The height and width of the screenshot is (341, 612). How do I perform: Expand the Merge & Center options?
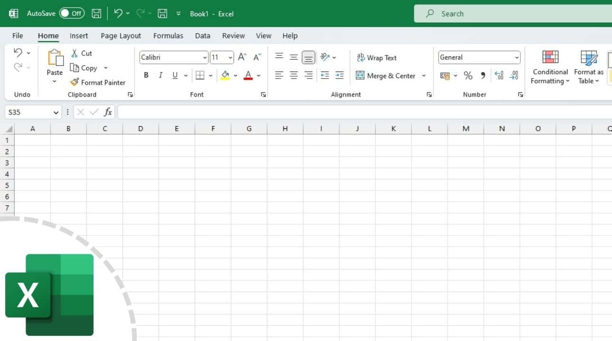424,75
